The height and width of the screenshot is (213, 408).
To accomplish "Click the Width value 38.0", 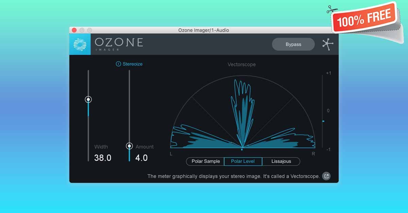I will (x=103, y=158).
